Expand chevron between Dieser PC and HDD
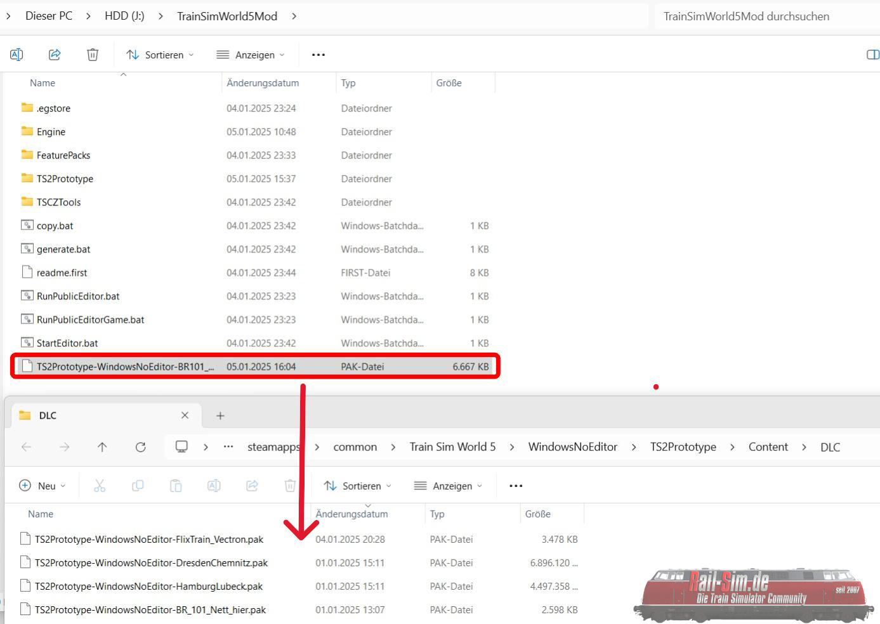Screen dimensions: 880x624 pyautogui.click(x=88, y=16)
